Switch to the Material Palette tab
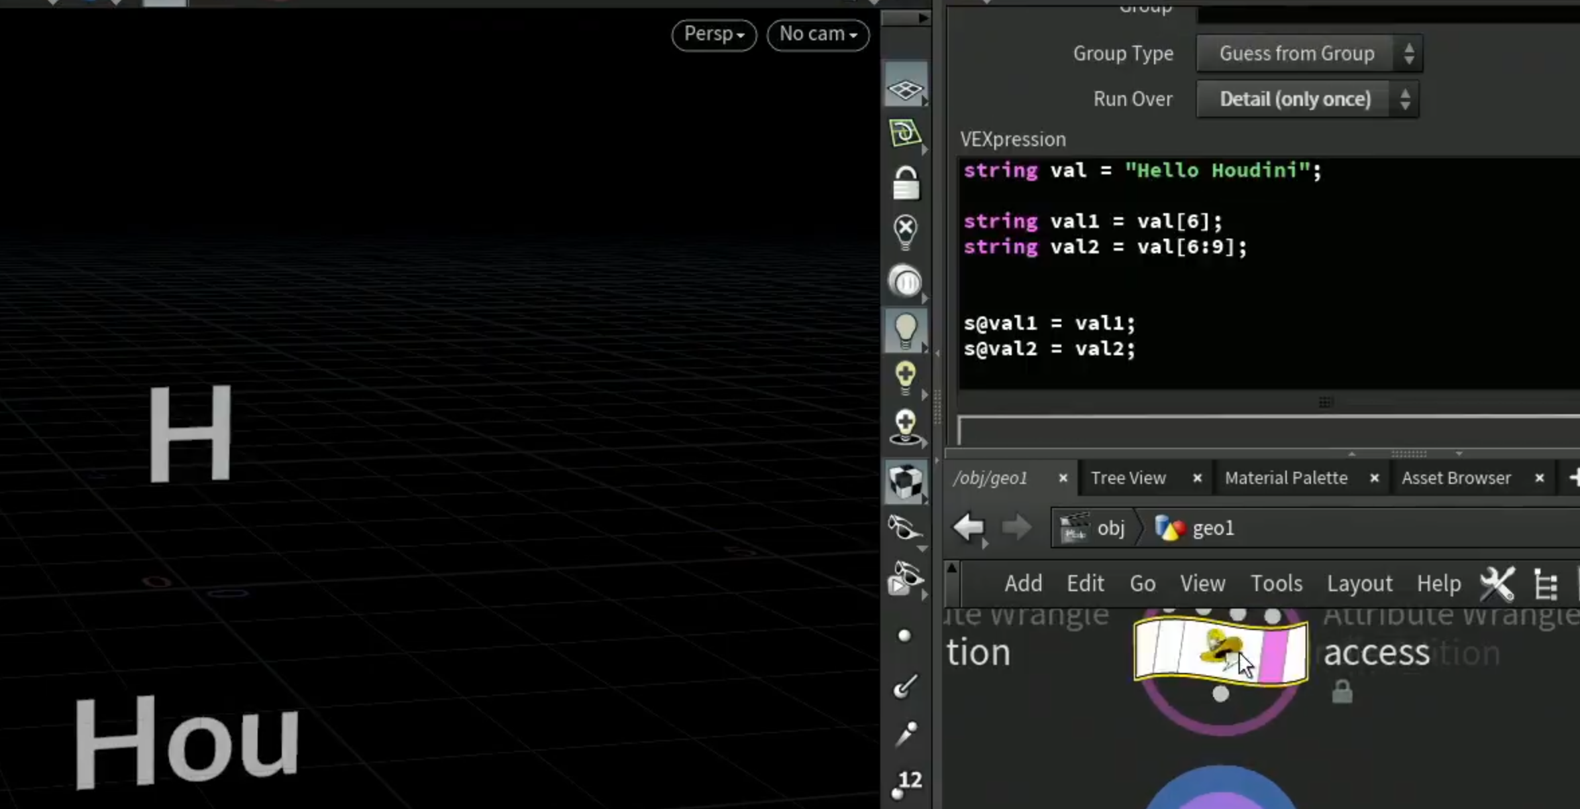This screenshot has height=809, width=1580. [x=1285, y=478]
